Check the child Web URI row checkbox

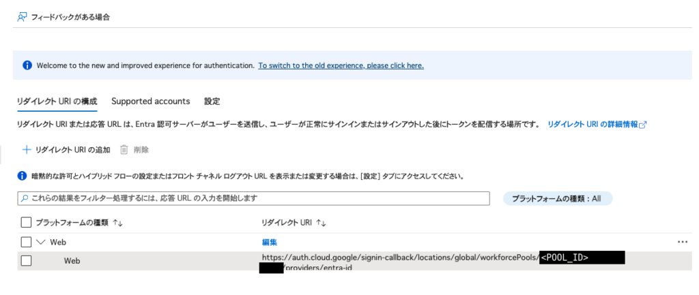click(x=27, y=261)
